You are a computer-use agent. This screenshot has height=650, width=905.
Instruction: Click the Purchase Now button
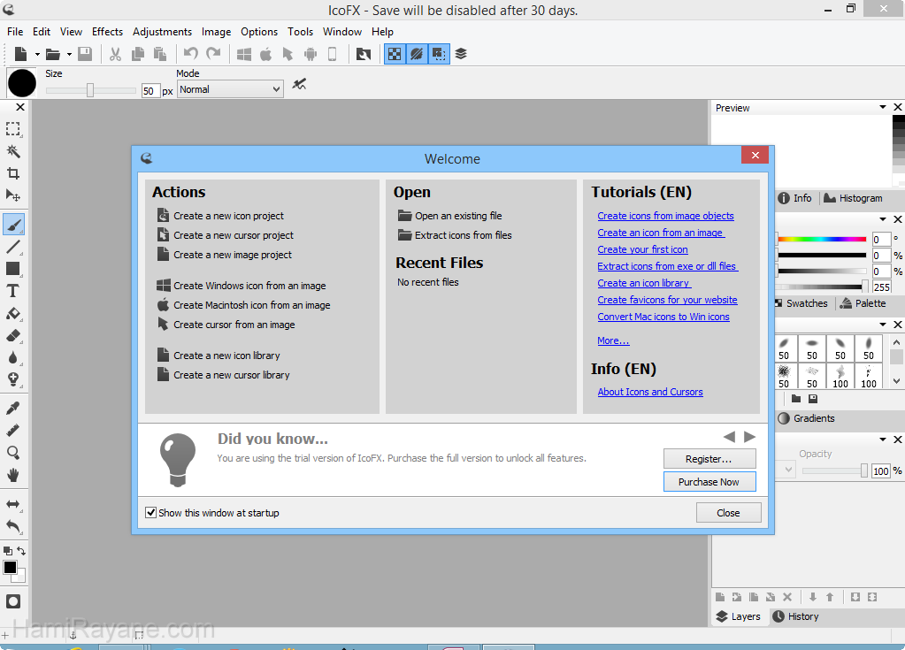(709, 482)
